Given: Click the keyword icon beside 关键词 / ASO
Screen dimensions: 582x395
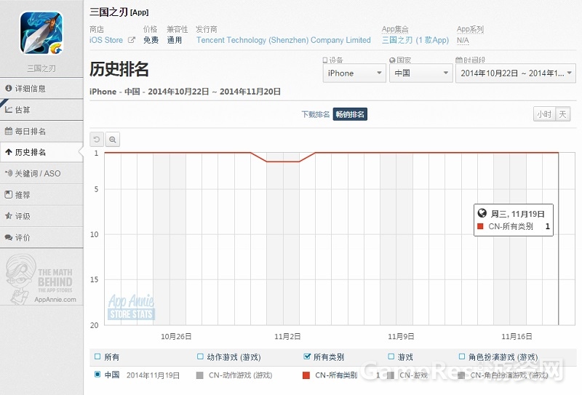Looking at the screenshot, I should pyautogui.click(x=9, y=173).
